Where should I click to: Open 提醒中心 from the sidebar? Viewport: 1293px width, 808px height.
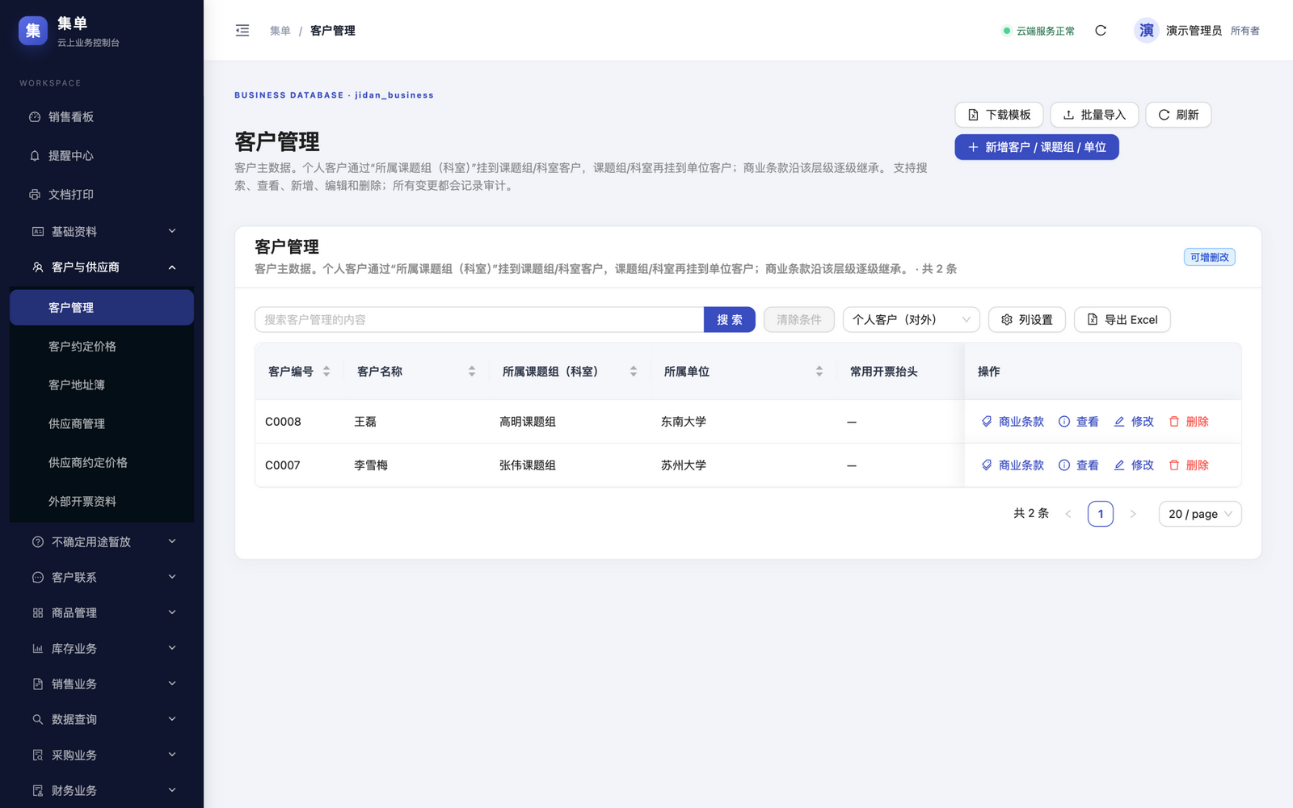(102, 156)
